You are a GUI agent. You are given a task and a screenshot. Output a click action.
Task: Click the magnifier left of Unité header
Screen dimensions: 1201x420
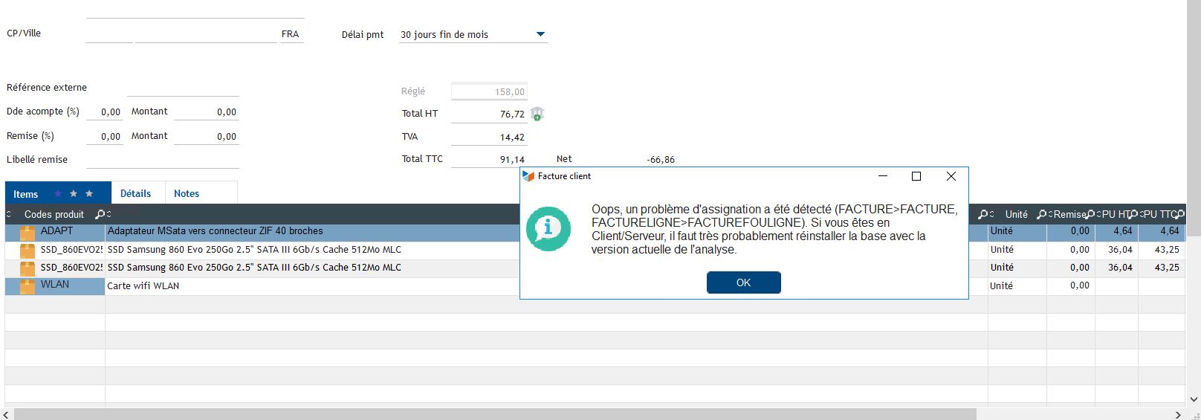983,214
